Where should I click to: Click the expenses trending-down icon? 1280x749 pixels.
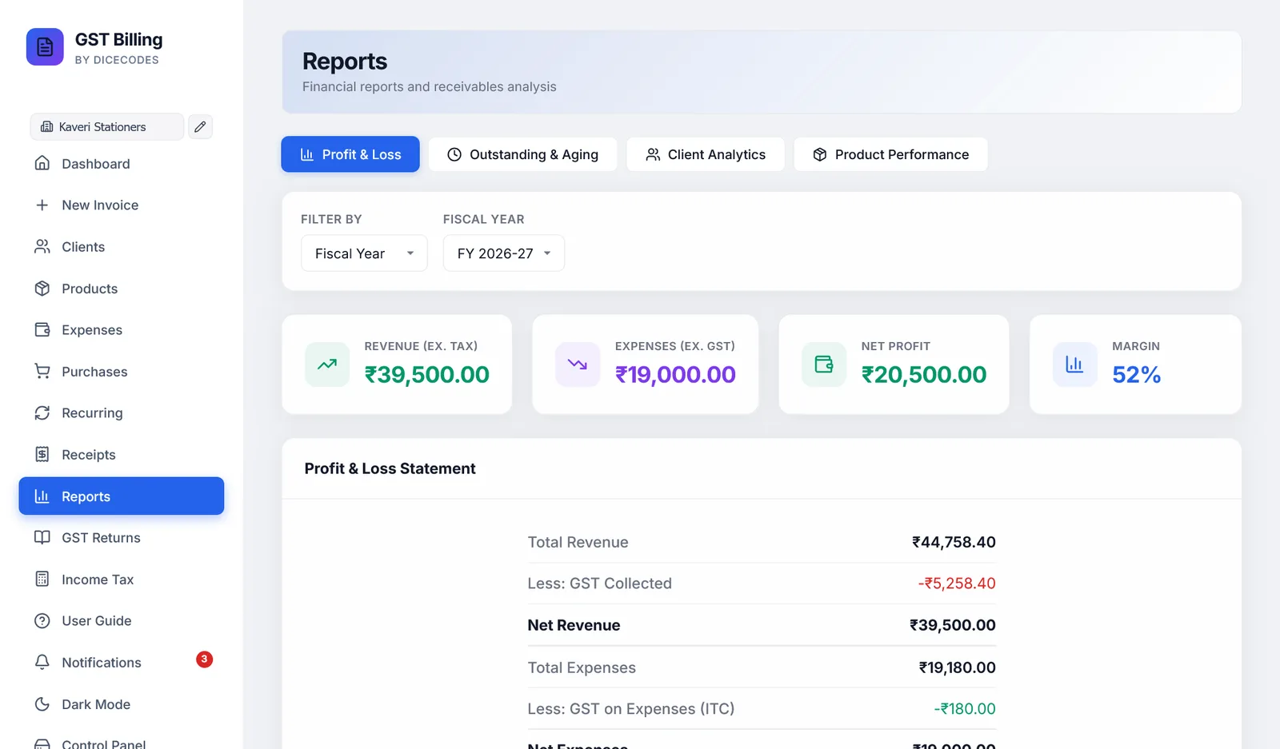click(x=578, y=365)
